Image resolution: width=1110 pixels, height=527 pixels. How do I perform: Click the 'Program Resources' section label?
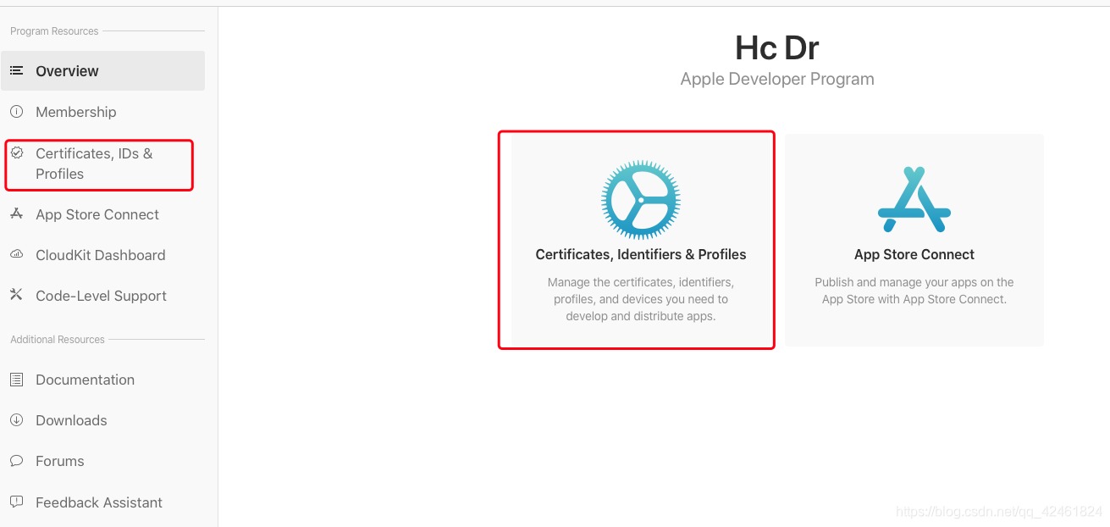point(54,31)
